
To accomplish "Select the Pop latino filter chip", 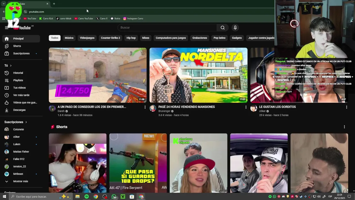I will click(219, 38).
